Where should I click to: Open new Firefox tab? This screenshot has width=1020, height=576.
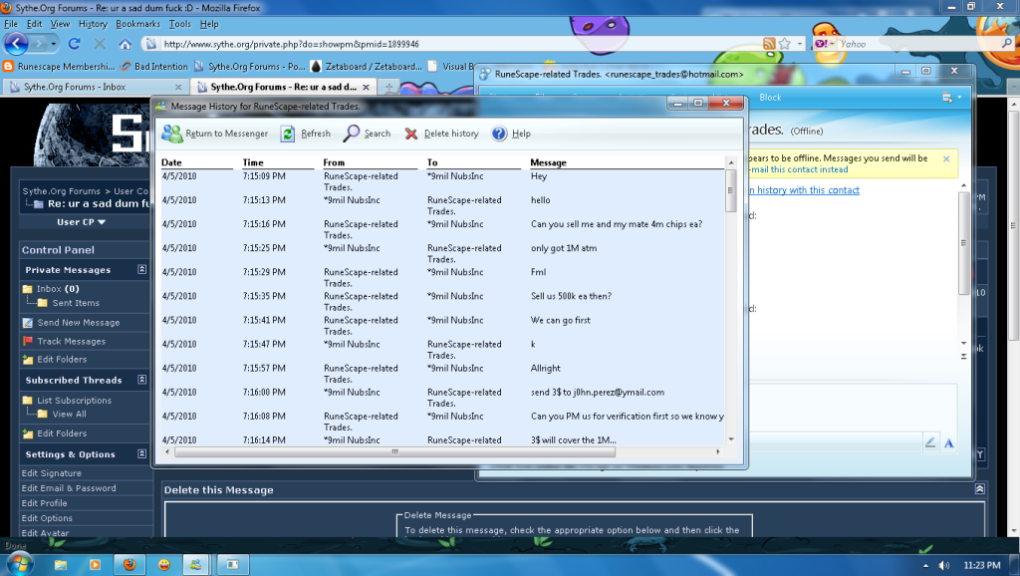pos(389,87)
